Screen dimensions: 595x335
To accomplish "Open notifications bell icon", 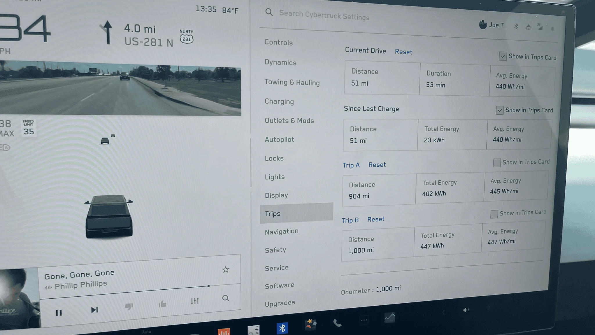I will click(552, 28).
